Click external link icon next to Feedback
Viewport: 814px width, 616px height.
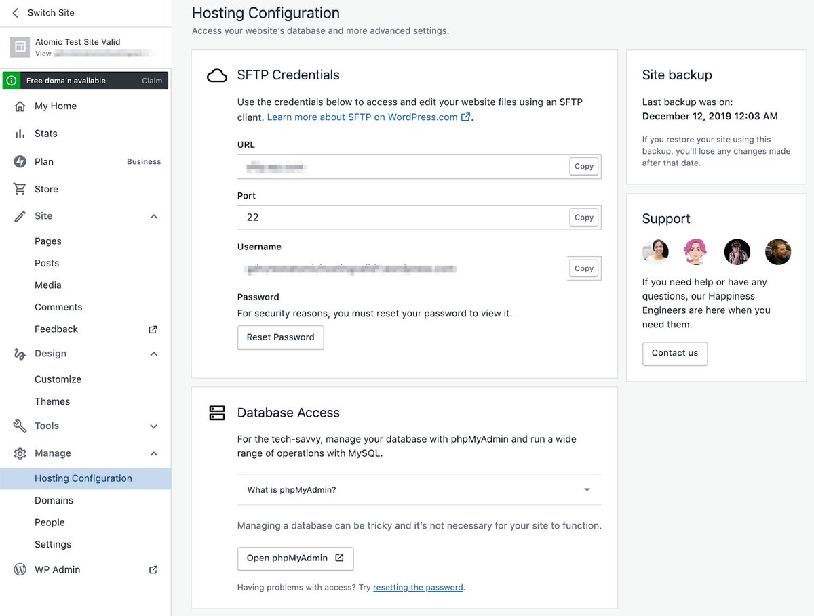pos(153,329)
